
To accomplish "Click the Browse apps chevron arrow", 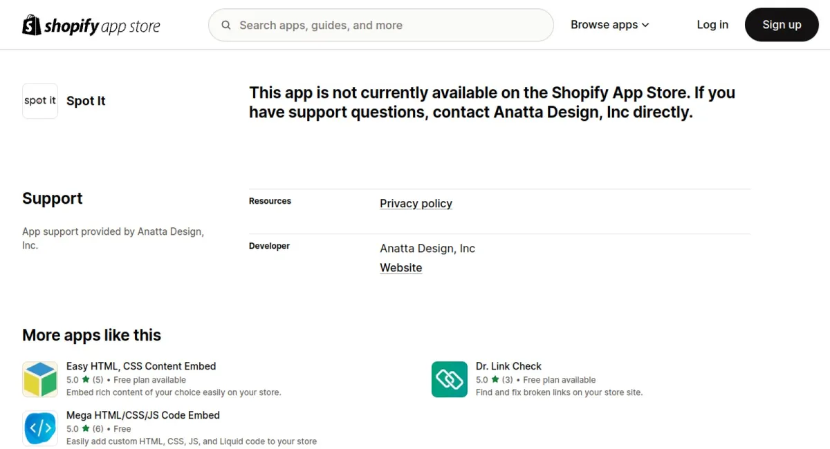I will [645, 25].
